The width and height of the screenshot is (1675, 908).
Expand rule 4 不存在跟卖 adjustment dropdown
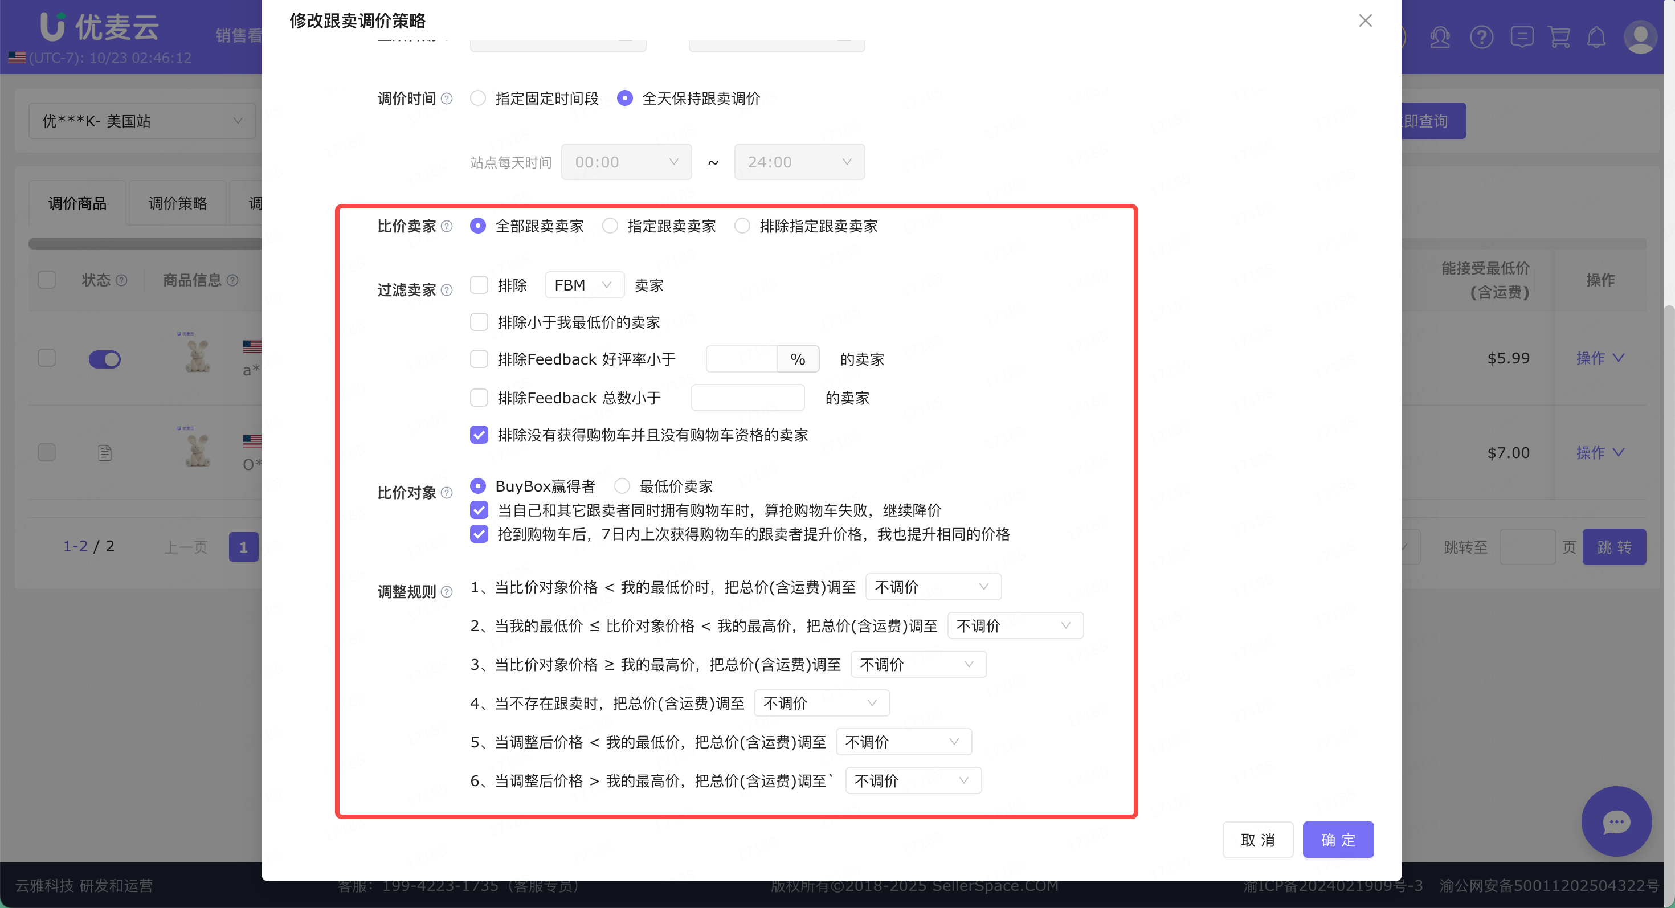(x=821, y=704)
